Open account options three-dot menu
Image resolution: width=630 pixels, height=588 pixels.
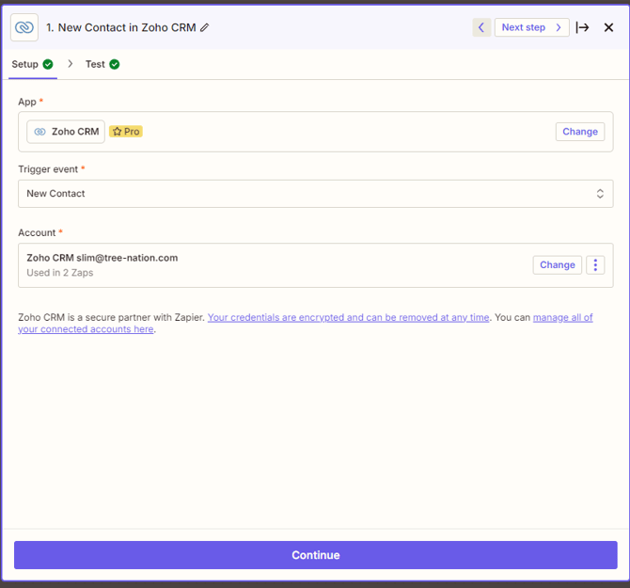click(x=595, y=265)
